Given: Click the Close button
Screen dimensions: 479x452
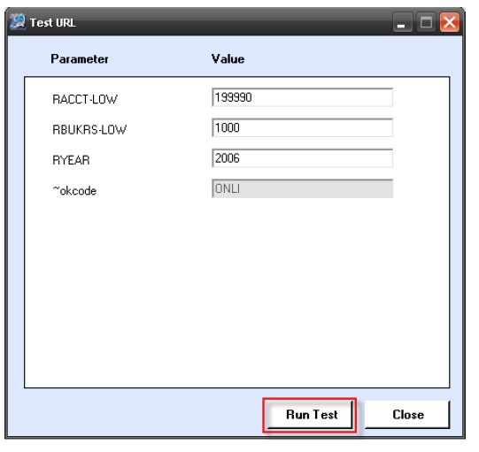Looking at the screenshot, I should tap(407, 415).
